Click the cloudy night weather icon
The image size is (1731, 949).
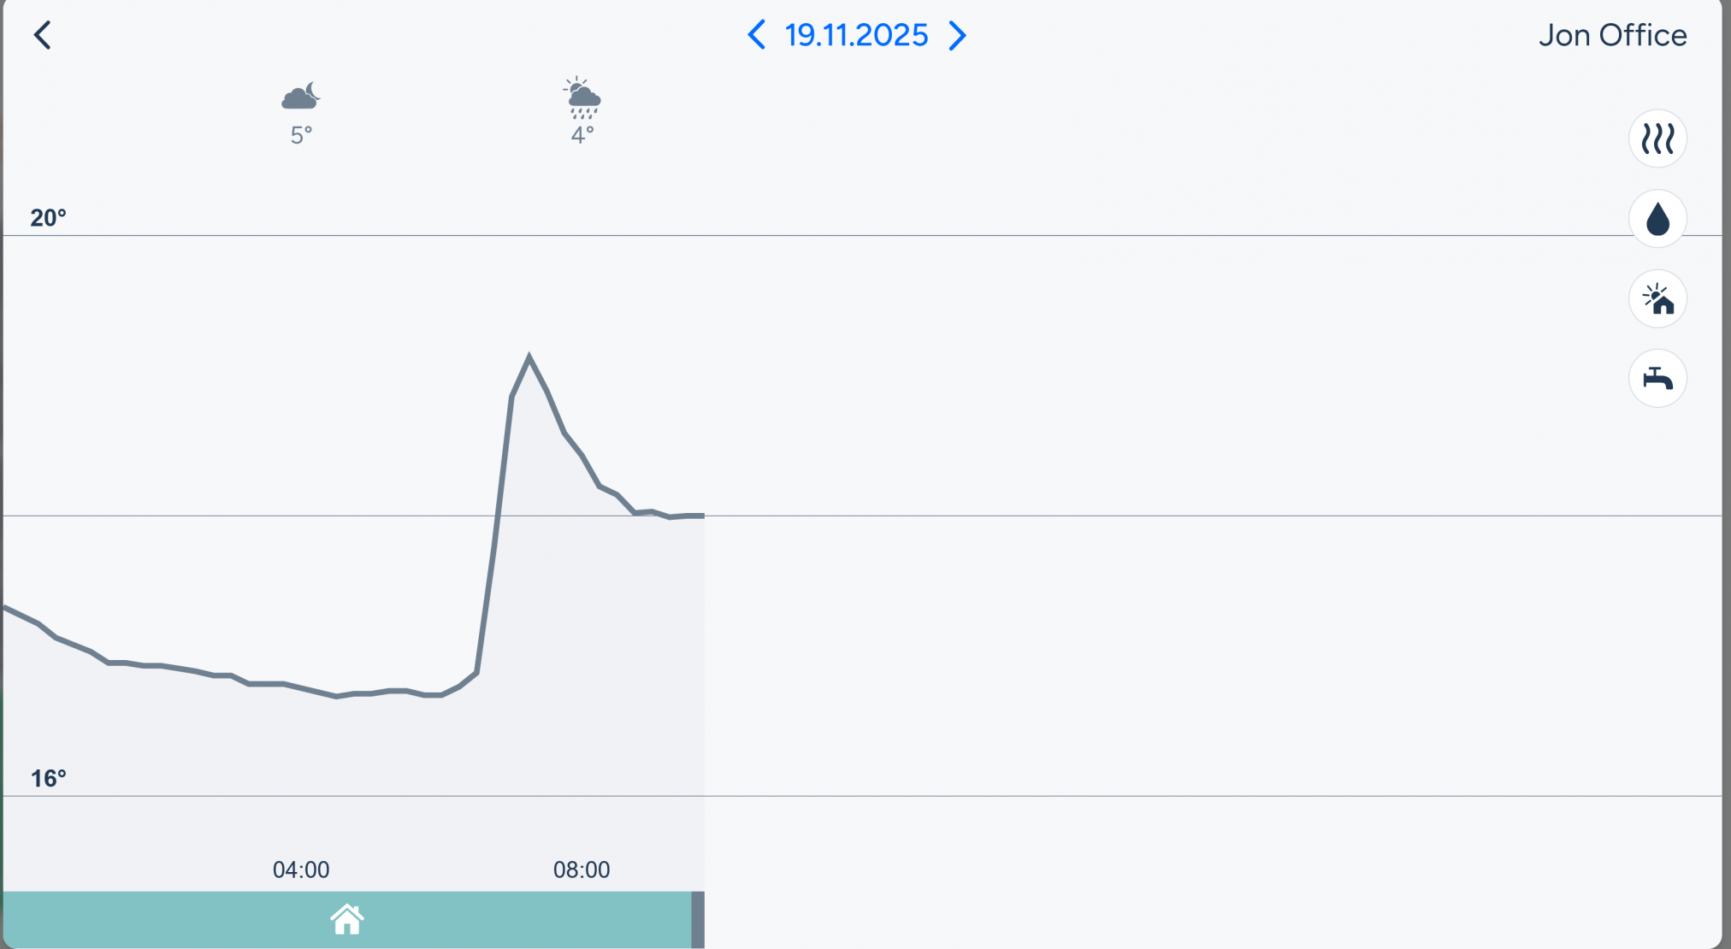coord(300,96)
